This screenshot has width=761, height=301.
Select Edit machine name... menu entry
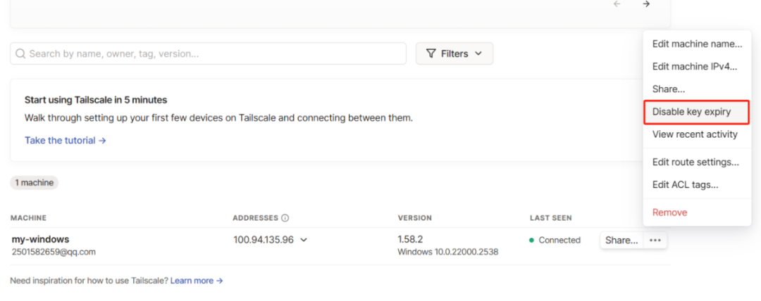[x=697, y=44]
